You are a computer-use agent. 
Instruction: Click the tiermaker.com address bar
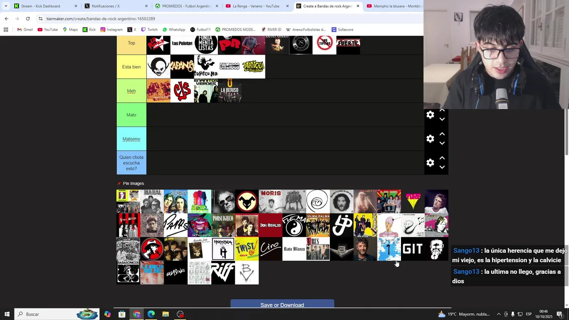point(229,19)
